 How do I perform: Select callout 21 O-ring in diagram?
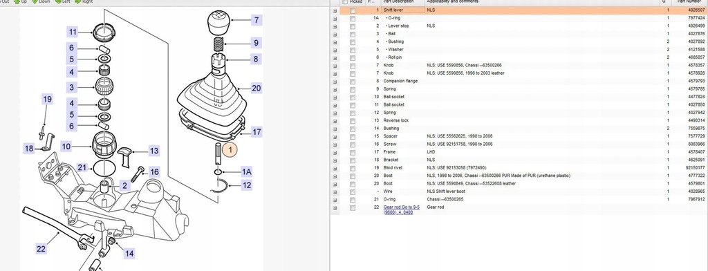(x=82, y=167)
